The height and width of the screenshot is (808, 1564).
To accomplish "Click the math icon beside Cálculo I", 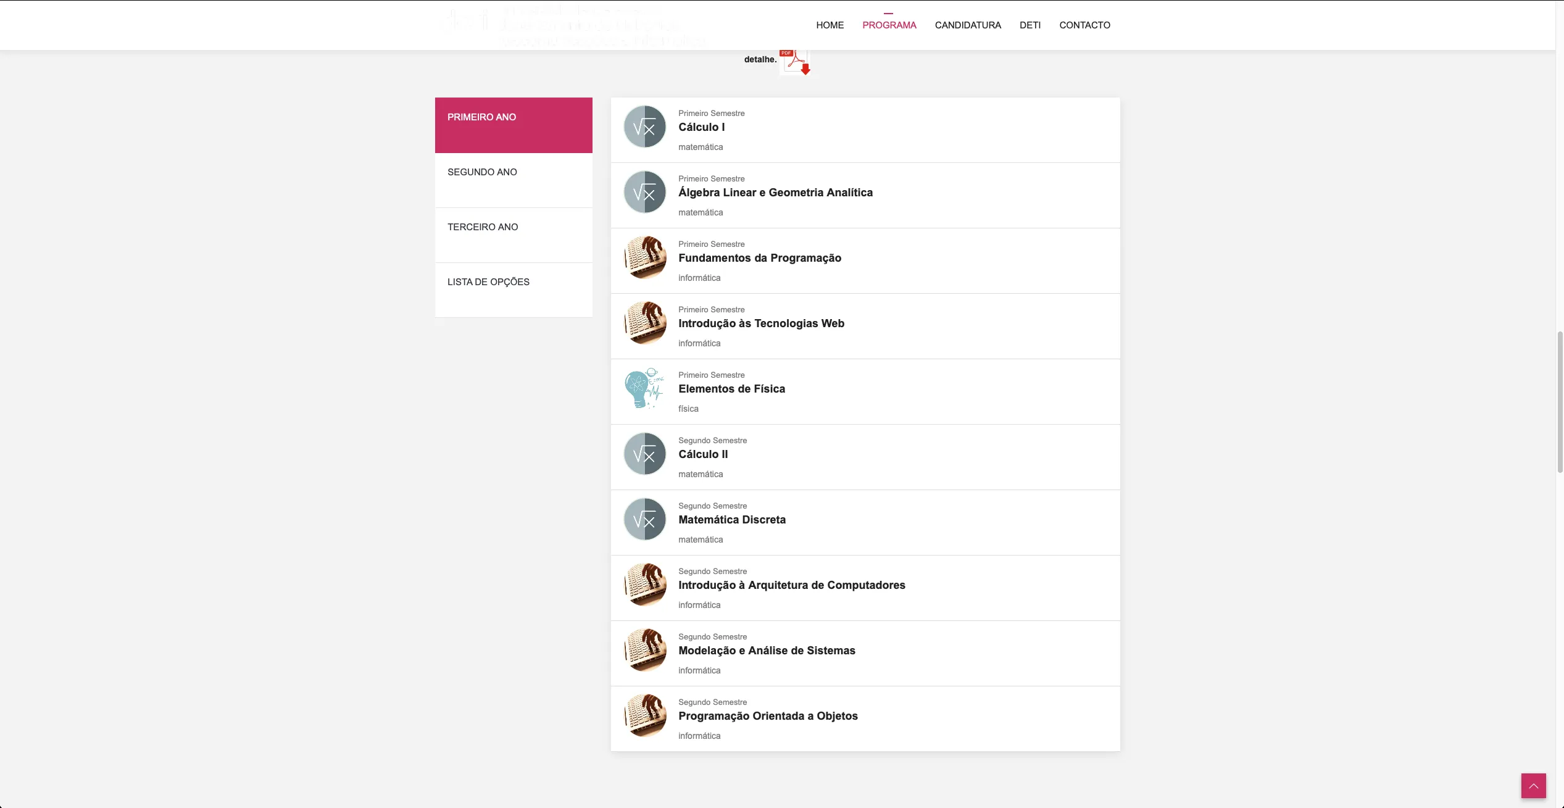I will pos(645,127).
